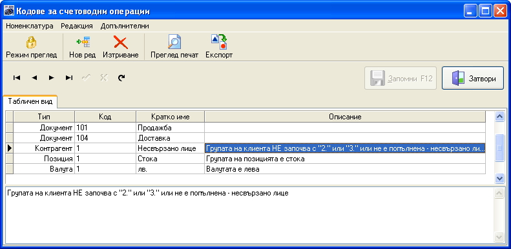This screenshot has width=511, height=249.
Task: Minimize the Кодове за счетоводни операции window
Action: pos(470,12)
